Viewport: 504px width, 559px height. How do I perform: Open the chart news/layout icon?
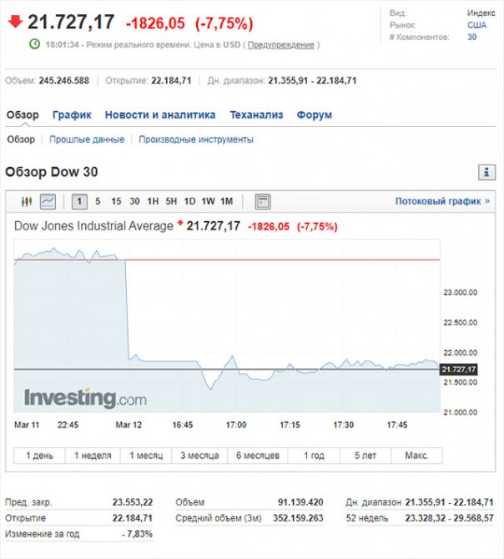tap(262, 201)
